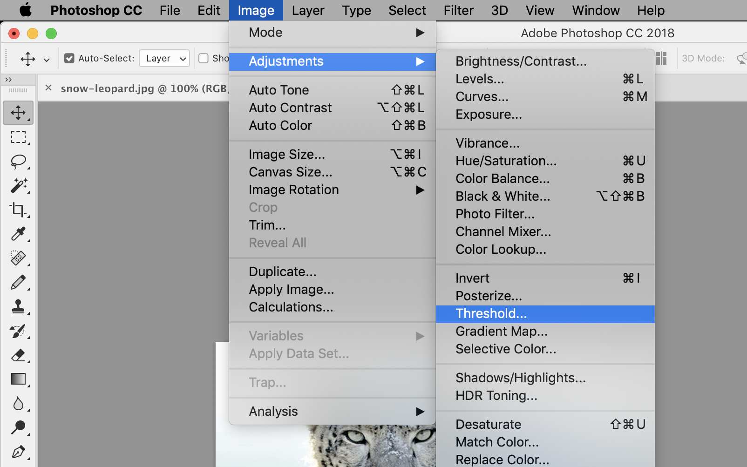Open the Auto-Select Layer dropdown
This screenshot has height=467, width=747.
[164, 58]
